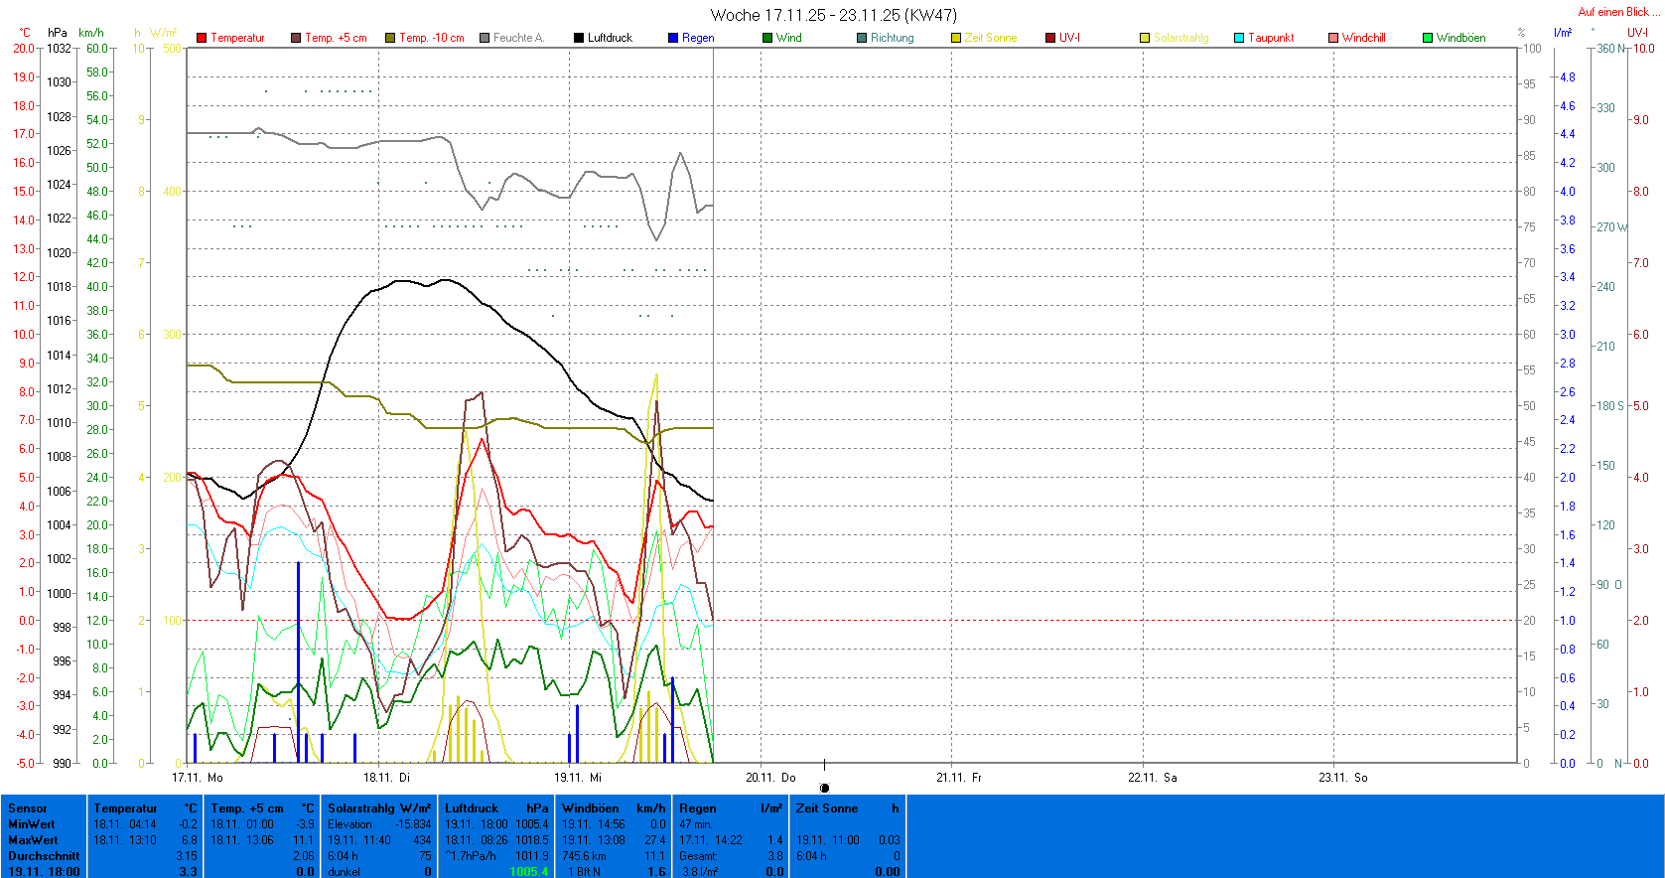The width and height of the screenshot is (1665, 878).
Task: Click the 'Temp. +5 cm' legend label
Action: coord(336,38)
